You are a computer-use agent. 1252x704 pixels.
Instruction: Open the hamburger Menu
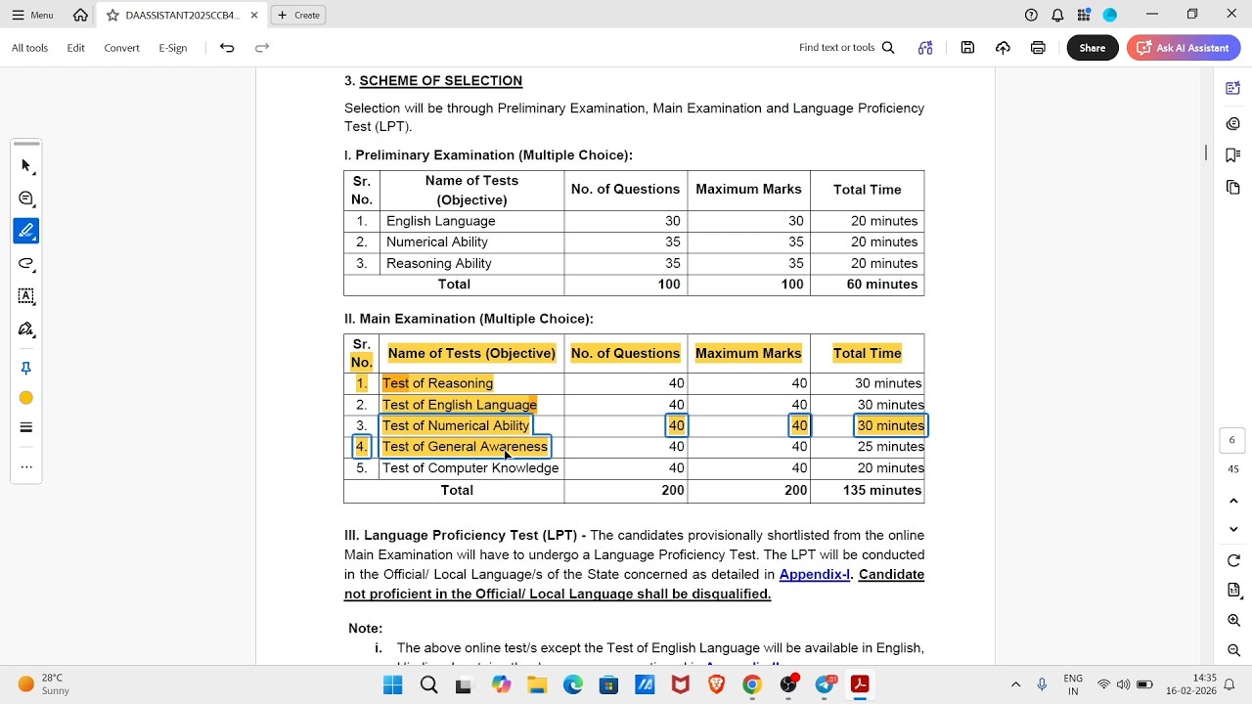(33, 15)
